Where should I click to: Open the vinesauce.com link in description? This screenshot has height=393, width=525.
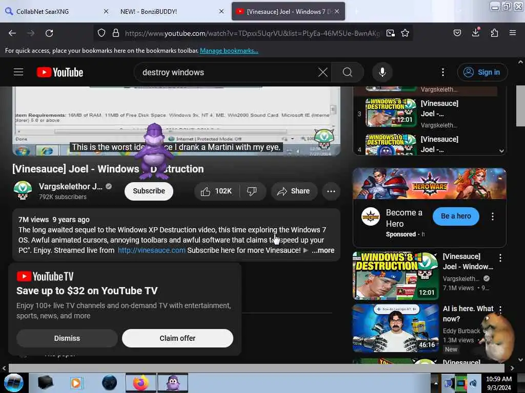tap(151, 250)
